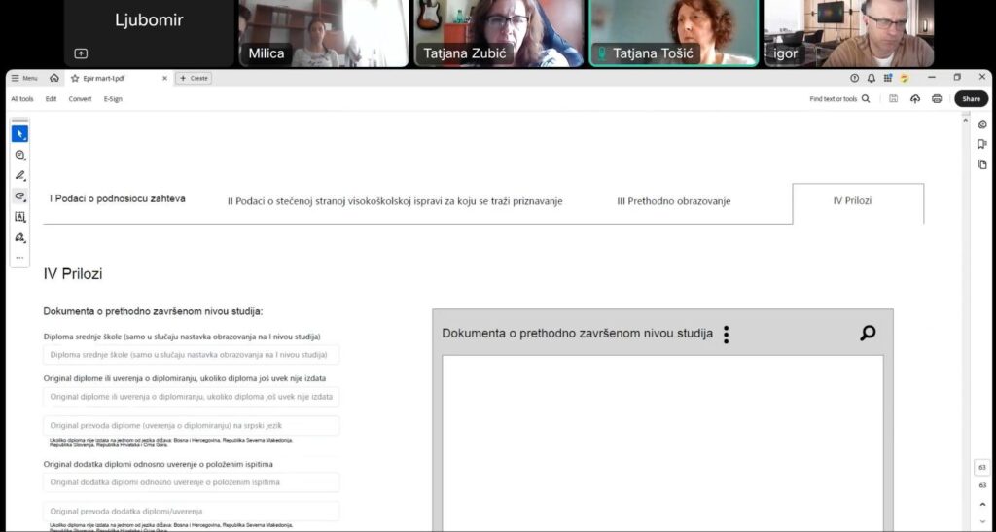Star the Epir mart-I.pdf tab

tap(75, 78)
